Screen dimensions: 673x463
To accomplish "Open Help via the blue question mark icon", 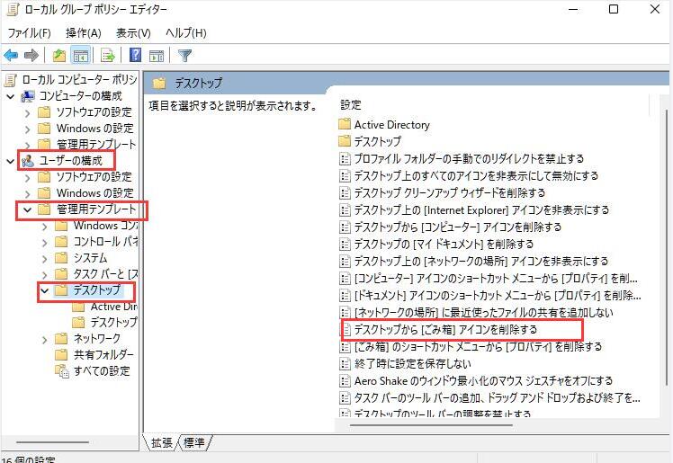I will click(136, 56).
